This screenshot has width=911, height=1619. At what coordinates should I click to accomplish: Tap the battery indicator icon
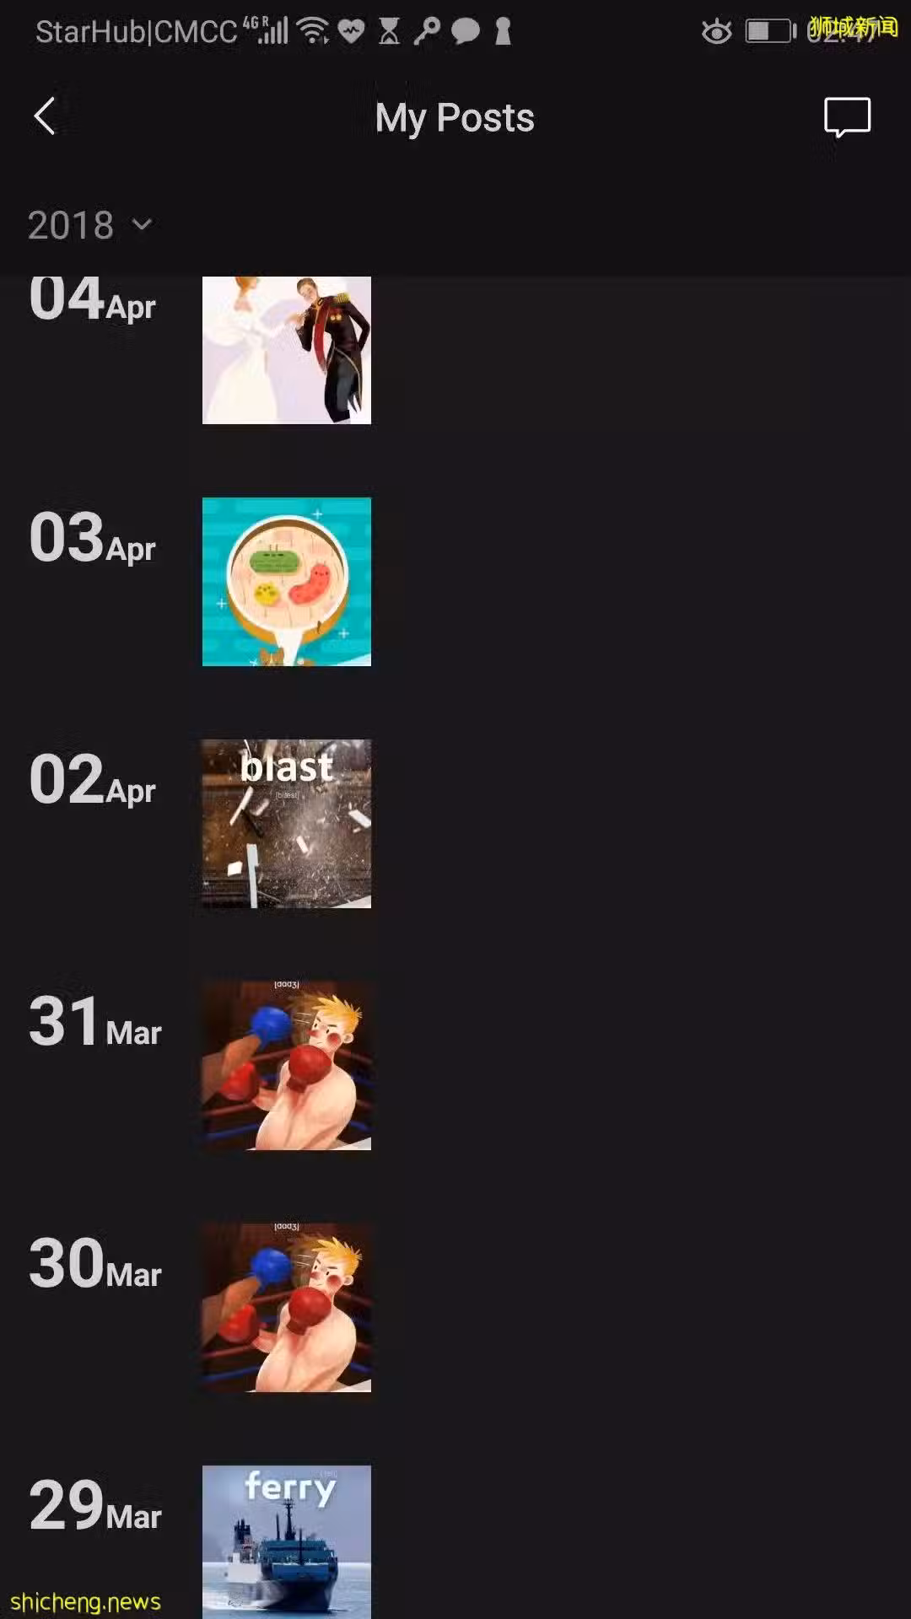coord(771,32)
